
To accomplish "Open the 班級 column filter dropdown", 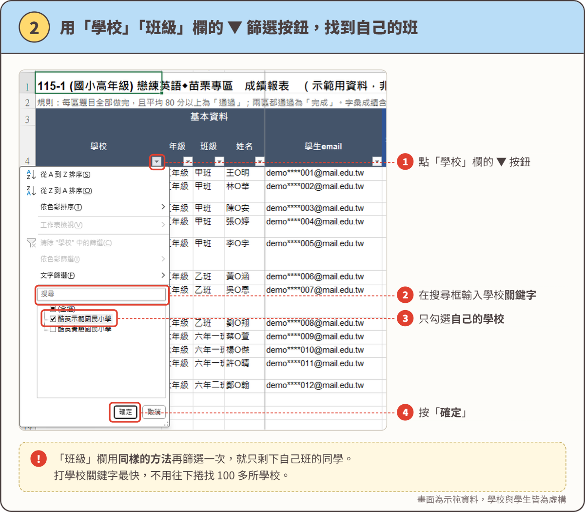I will pyautogui.click(x=219, y=161).
